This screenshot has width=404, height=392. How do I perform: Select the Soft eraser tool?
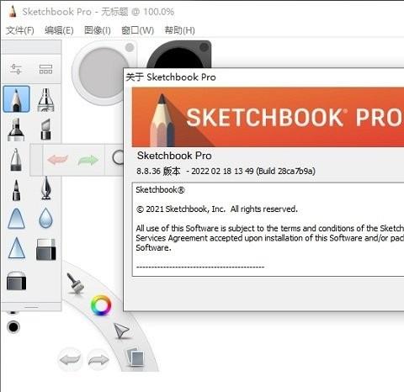click(17, 281)
